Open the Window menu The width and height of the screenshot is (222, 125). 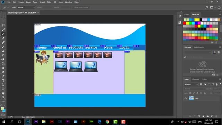coord(69,2)
